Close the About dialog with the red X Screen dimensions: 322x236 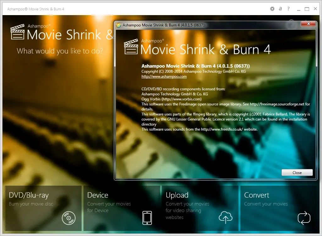tap(308, 24)
